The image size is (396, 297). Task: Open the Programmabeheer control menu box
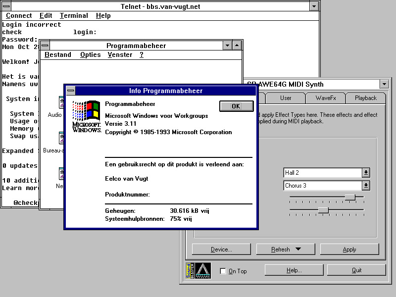tap(45, 46)
